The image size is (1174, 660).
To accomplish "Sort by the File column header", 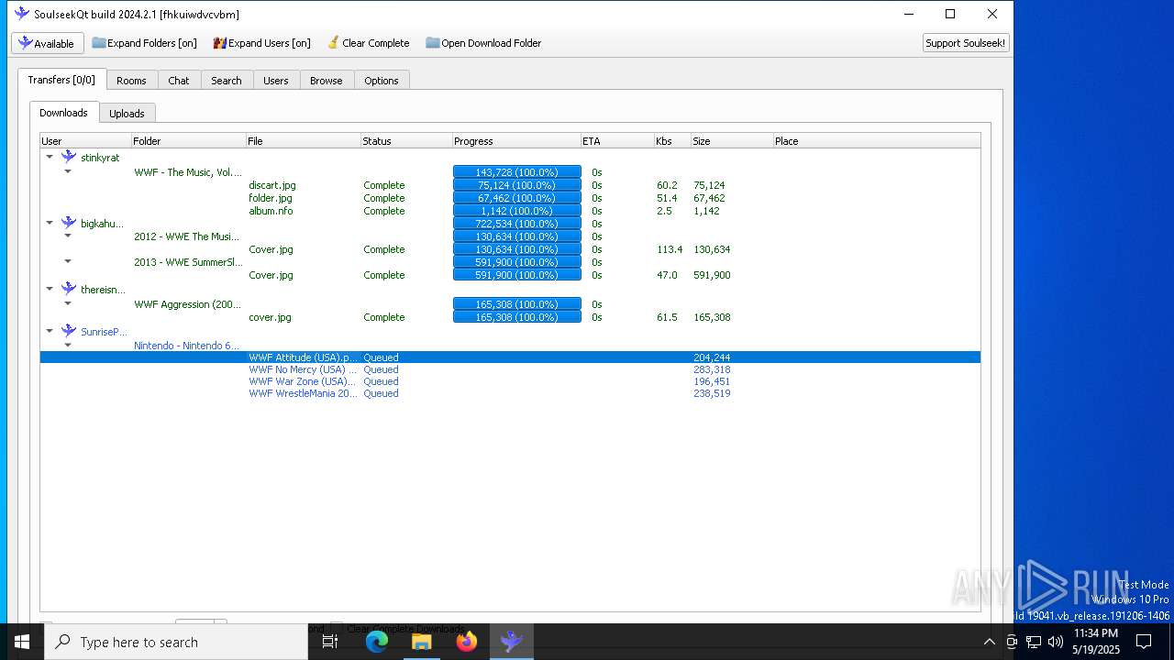I will [303, 141].
